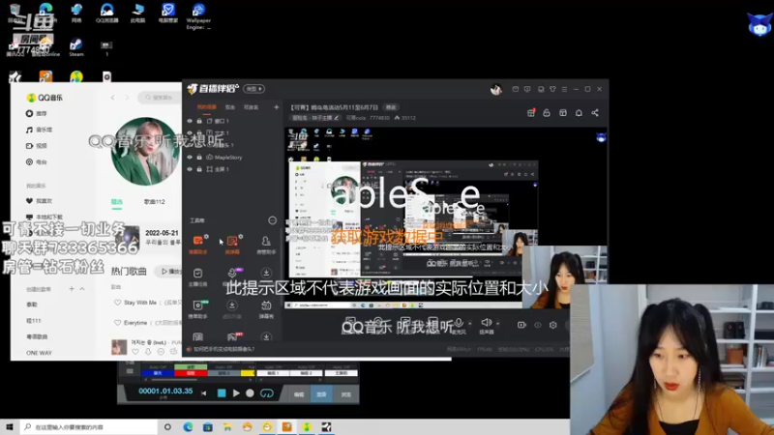Open the ONE WAY playlist
The image size is (774, 435).
tap(39, 353)
